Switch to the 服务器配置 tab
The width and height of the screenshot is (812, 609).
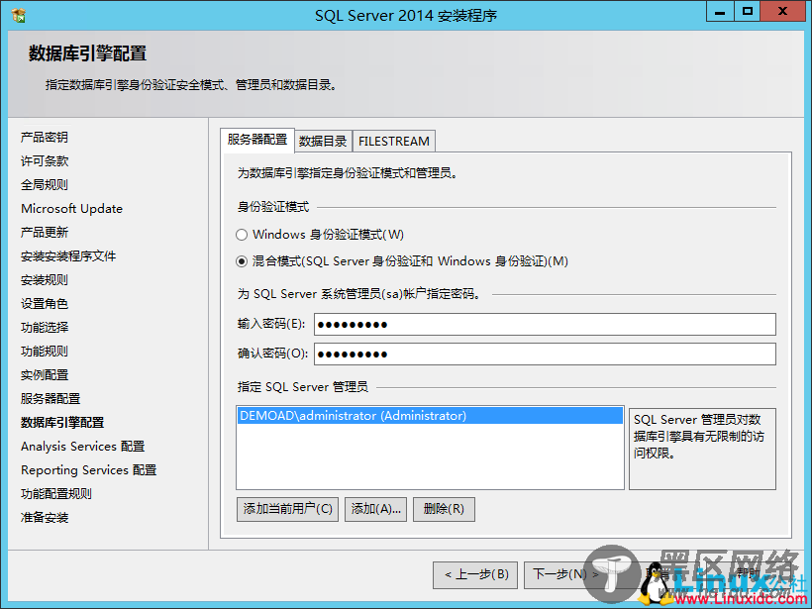pos(257,140)
